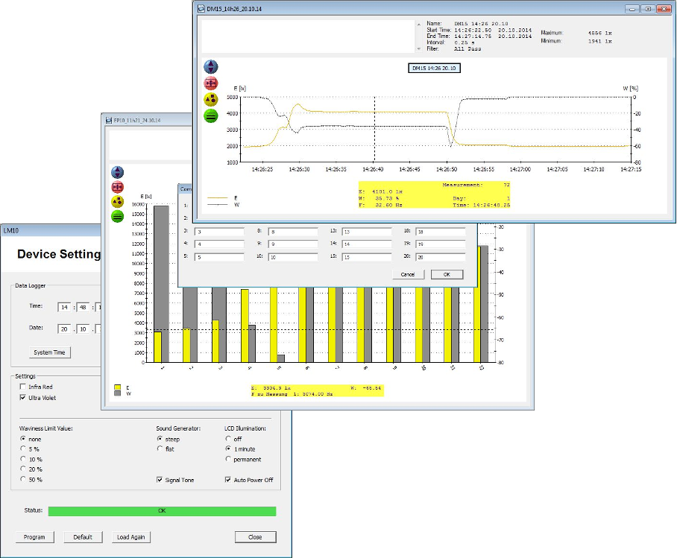Maximize the DM15 chart window
This screenshot has height=558, width=677.
point(648,9)
